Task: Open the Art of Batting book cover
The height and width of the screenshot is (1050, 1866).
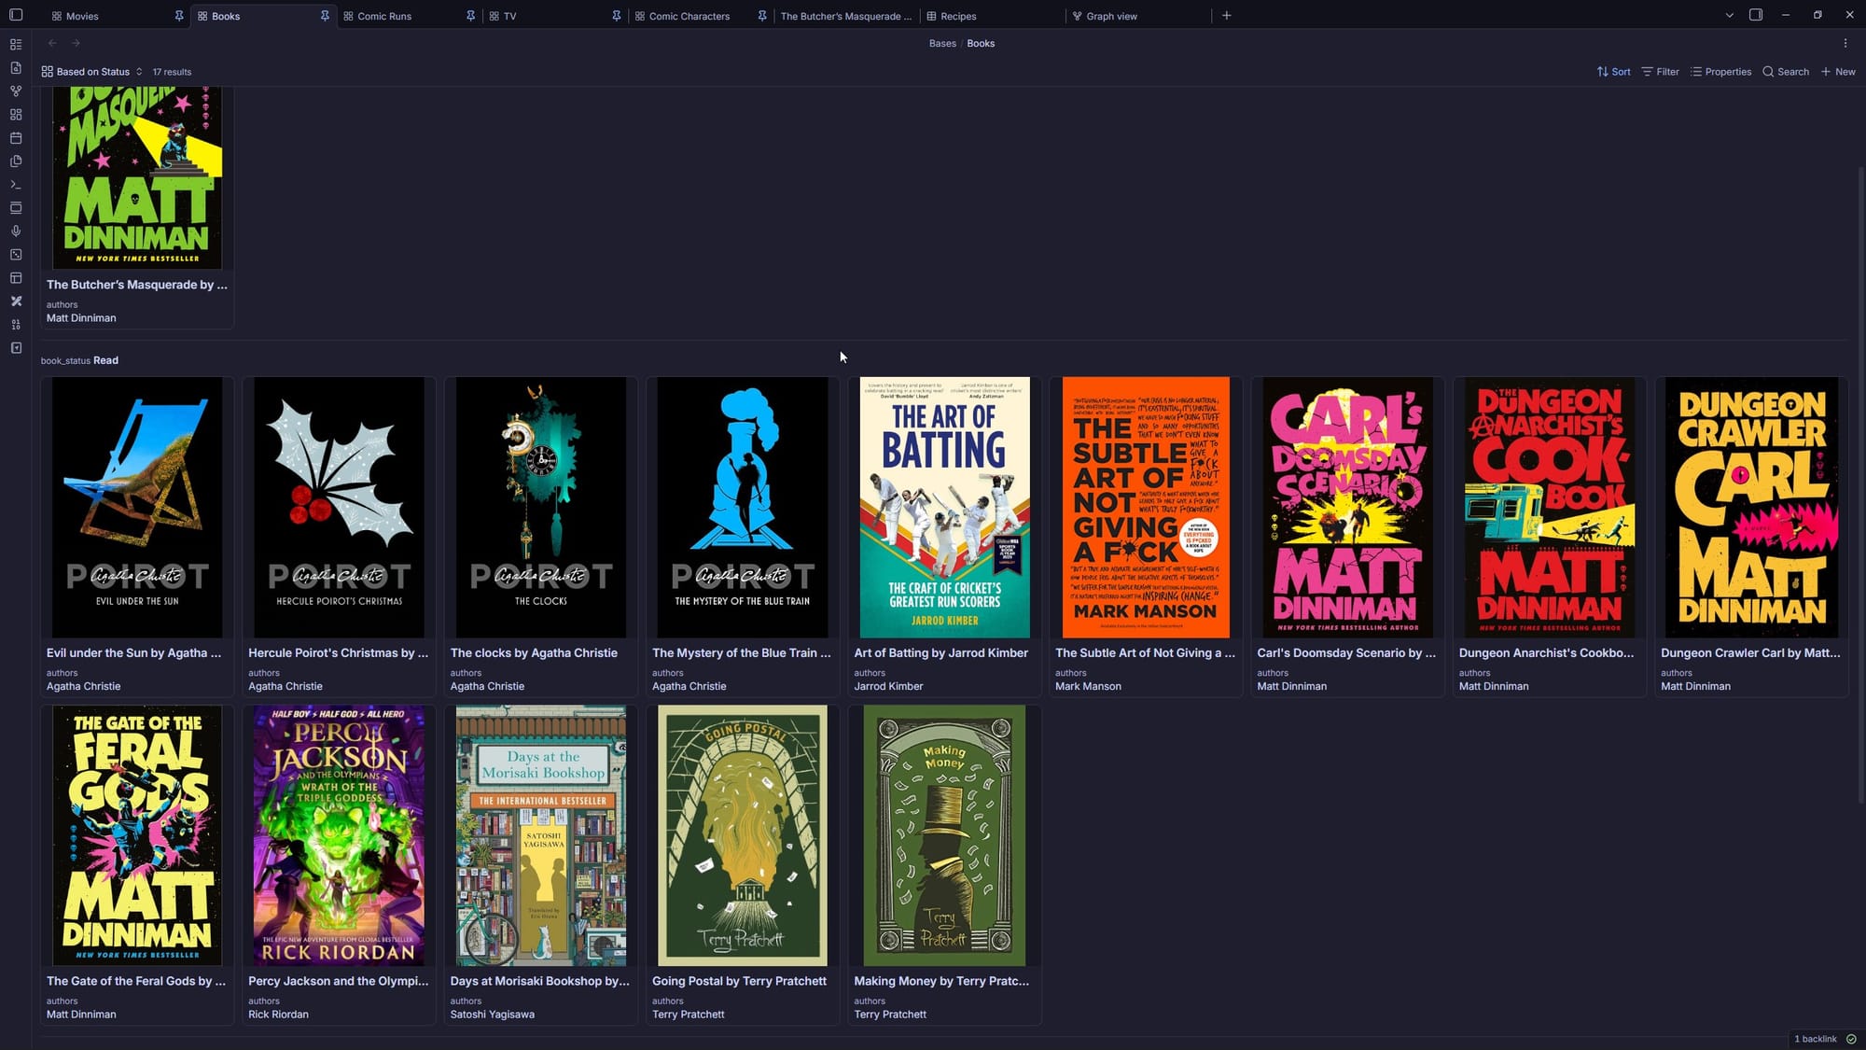Action: 944,508
